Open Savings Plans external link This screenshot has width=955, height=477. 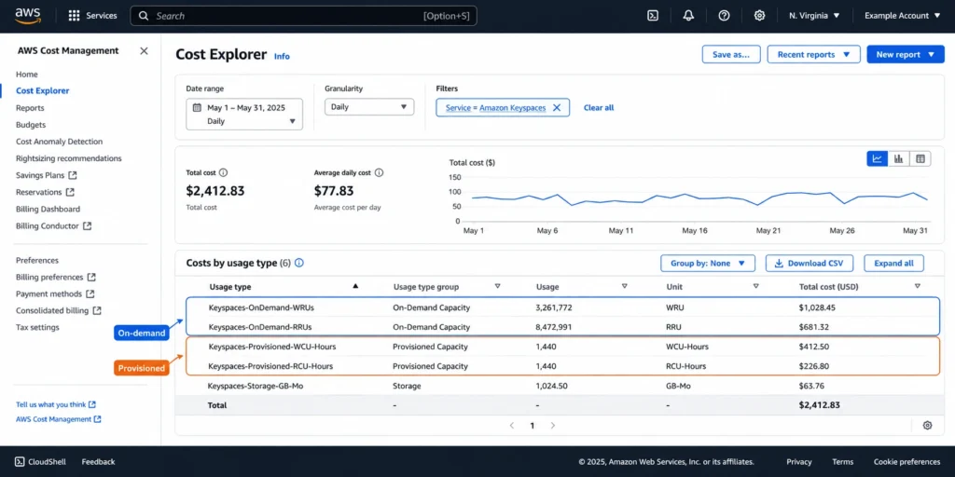point(47,175)
